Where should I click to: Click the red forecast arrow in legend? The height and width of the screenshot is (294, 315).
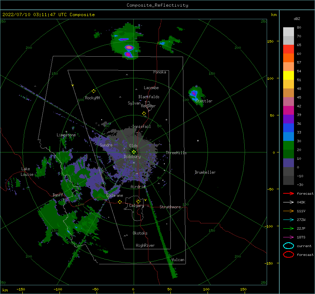[x=288, y=193]
